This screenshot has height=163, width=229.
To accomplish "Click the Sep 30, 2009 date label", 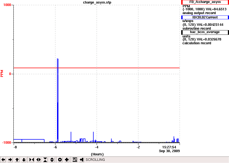I will 169,151.
